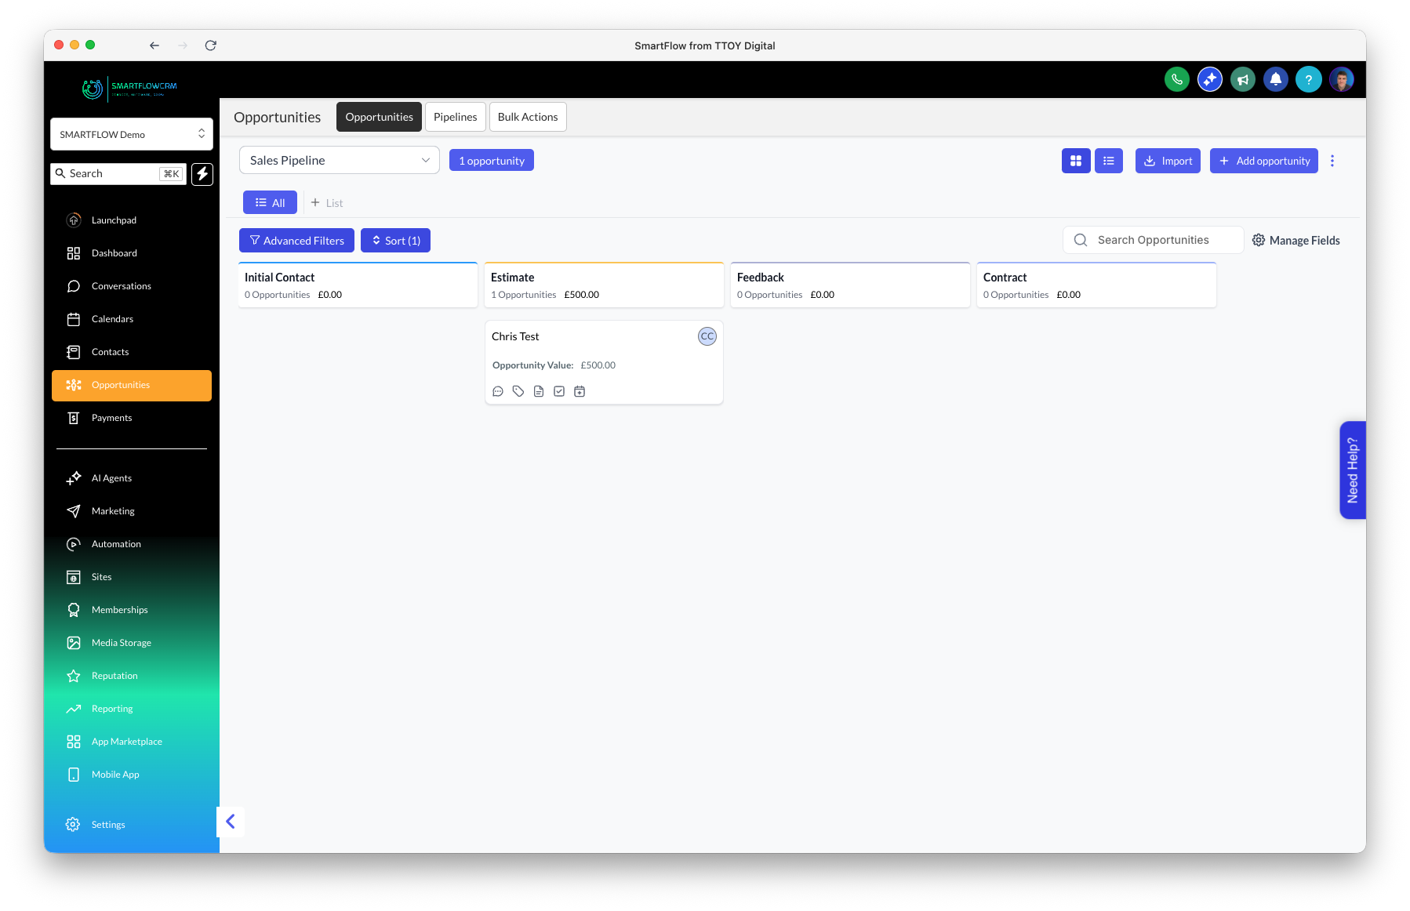Open the help question mark icon

(x=1309, y=79)
